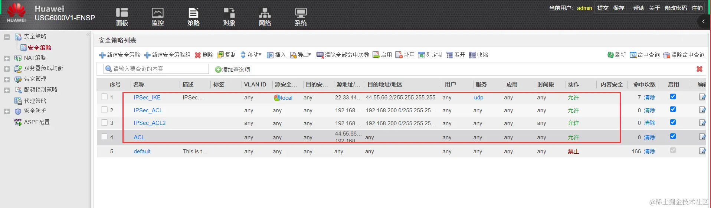Open the 面板 dashboard tab
The width and height of the screenshot is (711, 208).
pyautogui.click(x=122, y=17)
